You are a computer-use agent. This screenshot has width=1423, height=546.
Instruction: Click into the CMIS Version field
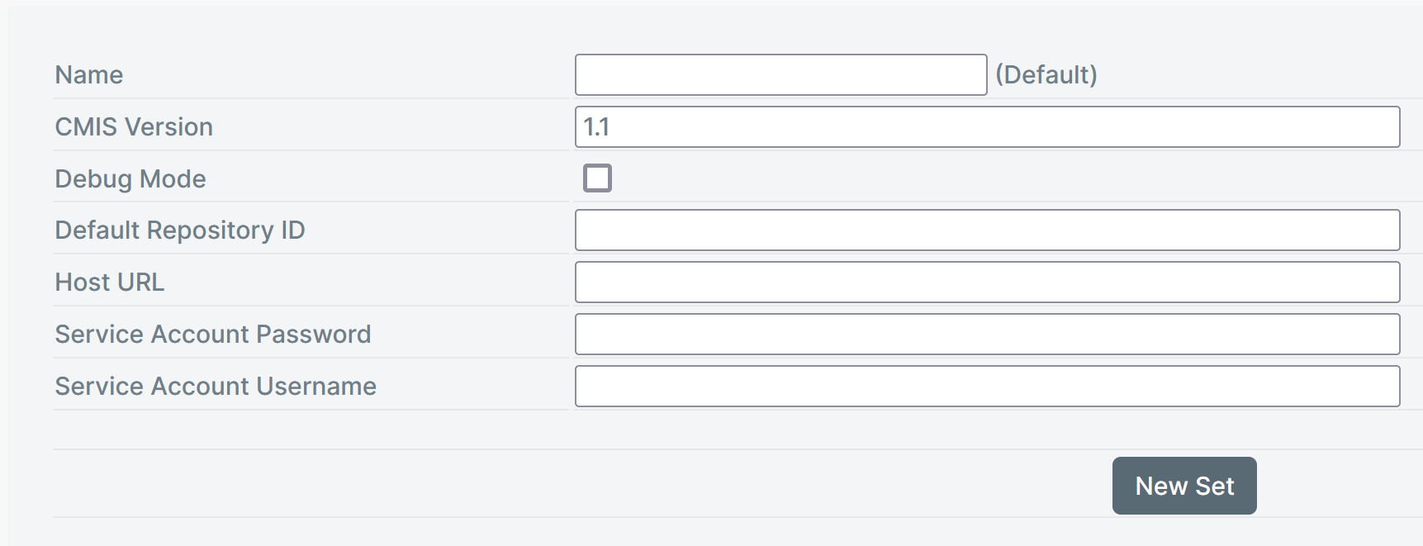987,127
